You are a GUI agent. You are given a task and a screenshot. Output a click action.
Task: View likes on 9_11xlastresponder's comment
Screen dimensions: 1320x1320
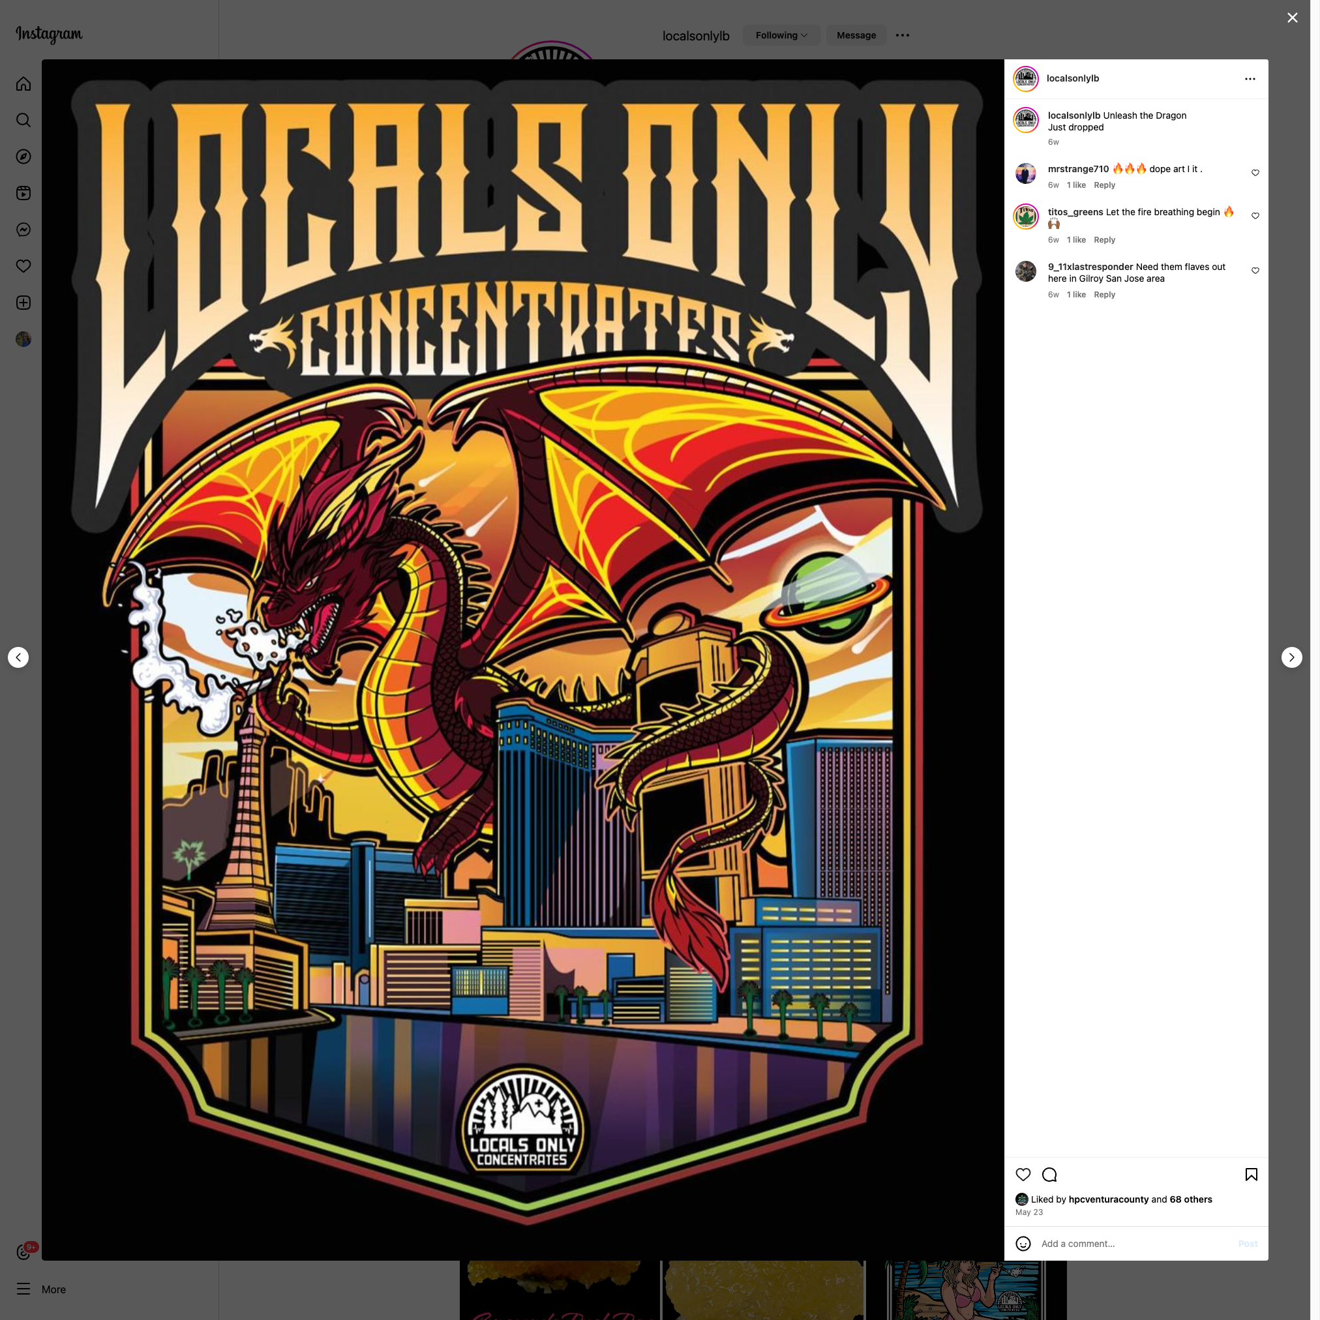click(x=1076, y=295)
